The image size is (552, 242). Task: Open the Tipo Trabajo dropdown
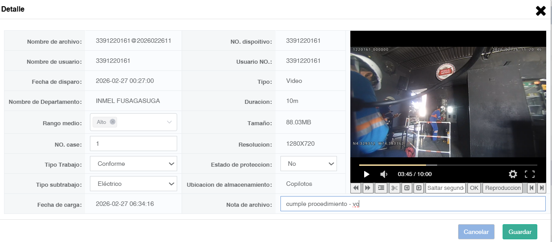pos(134,164)
